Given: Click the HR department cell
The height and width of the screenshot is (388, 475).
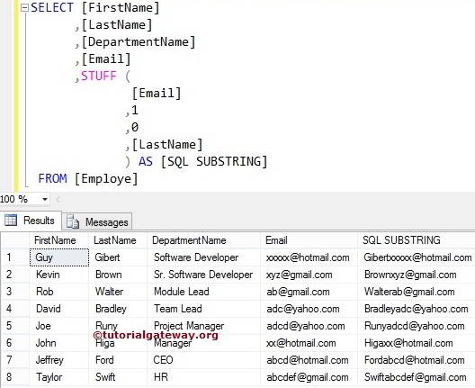Looking at the screenshot, I should pyautogui.click(x=204, y=377).
